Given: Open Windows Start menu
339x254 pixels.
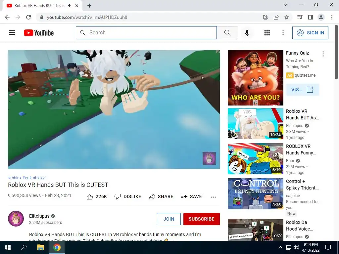Looking at the screenshot, I should 8,247.
